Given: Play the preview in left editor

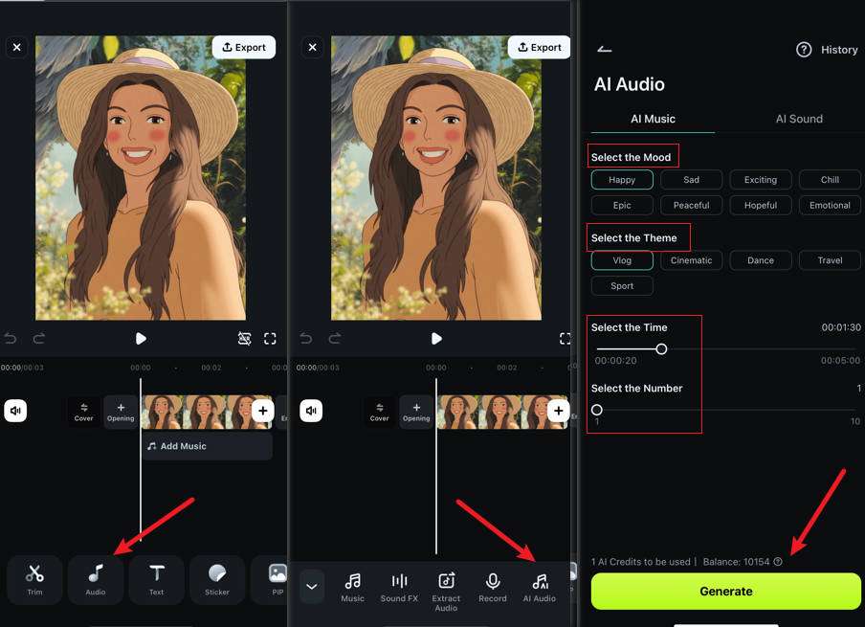Looking at the screenshot, I should coord(141,338).
